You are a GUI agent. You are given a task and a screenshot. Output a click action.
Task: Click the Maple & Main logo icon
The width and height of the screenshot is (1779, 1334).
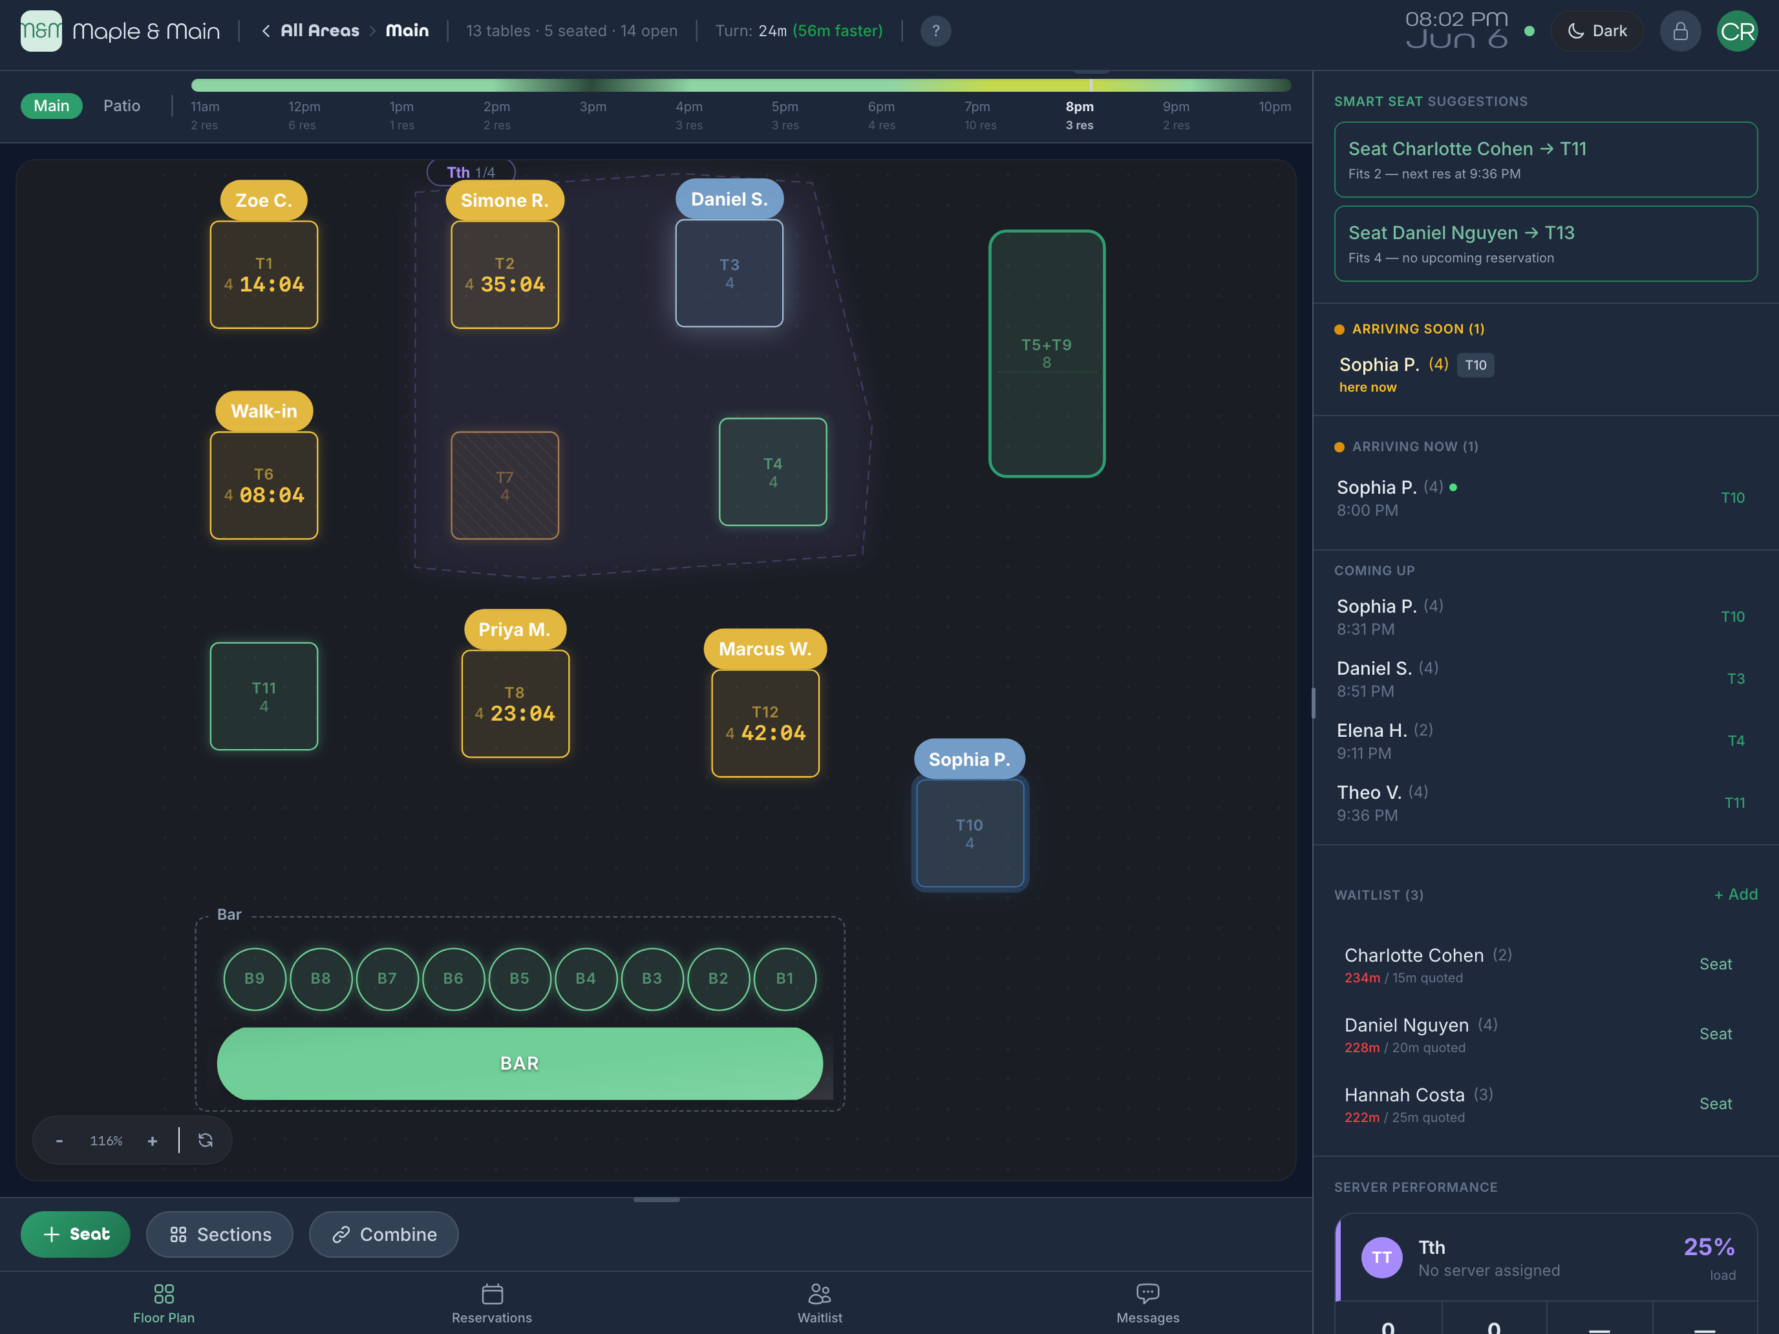pyautogui.click(x=41, y=30)
